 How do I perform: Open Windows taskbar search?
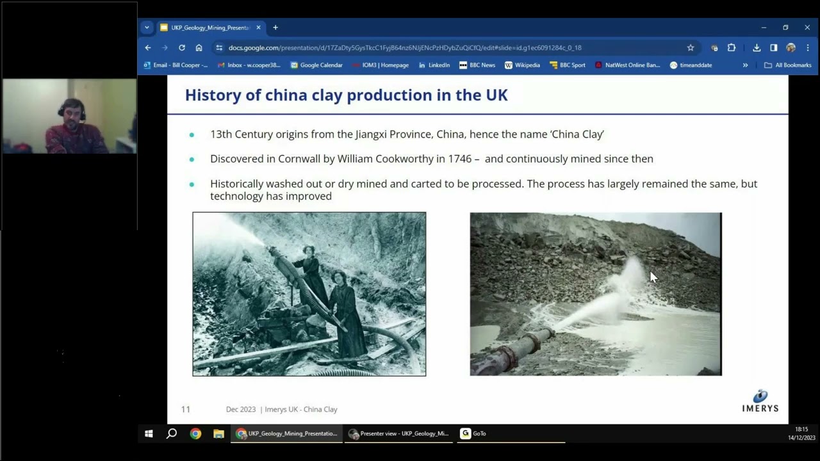point(172,433)
